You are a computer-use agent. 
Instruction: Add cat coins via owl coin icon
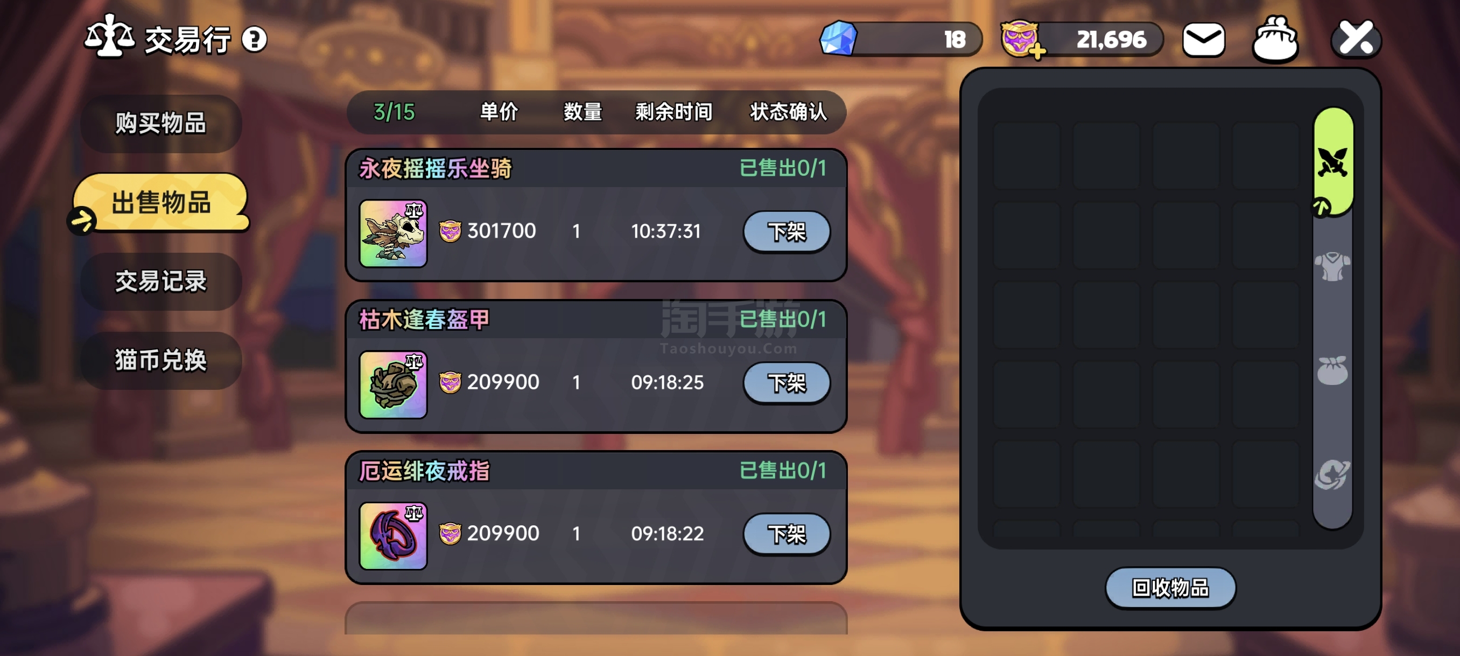(1022, 40)
